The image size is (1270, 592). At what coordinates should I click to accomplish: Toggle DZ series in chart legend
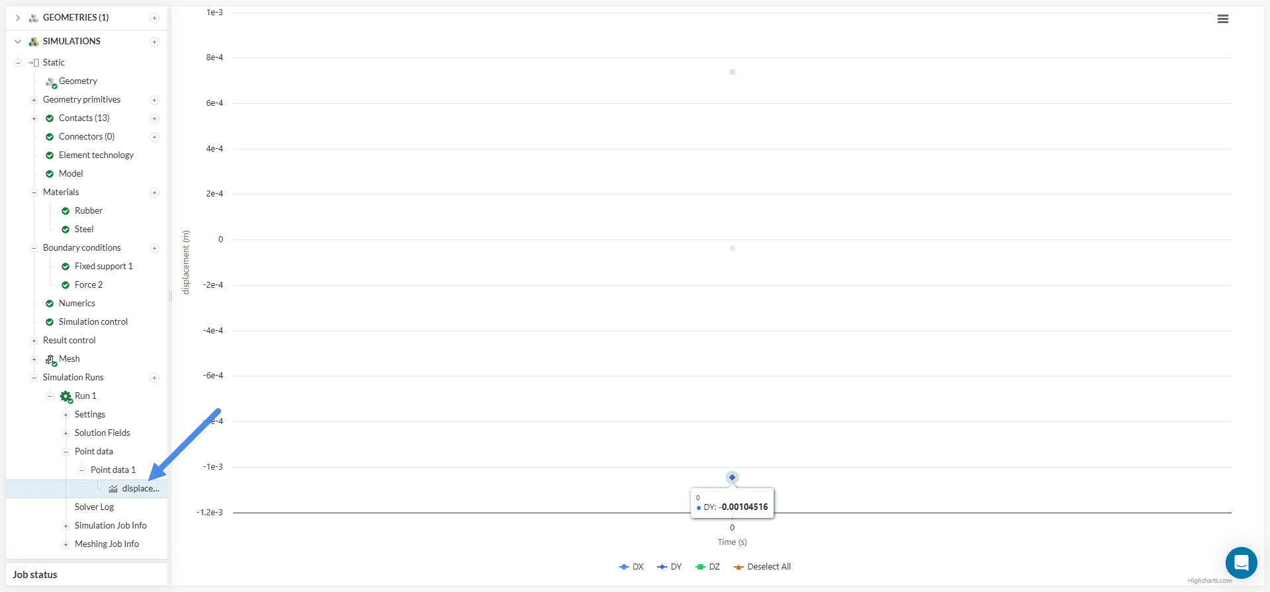708,567
